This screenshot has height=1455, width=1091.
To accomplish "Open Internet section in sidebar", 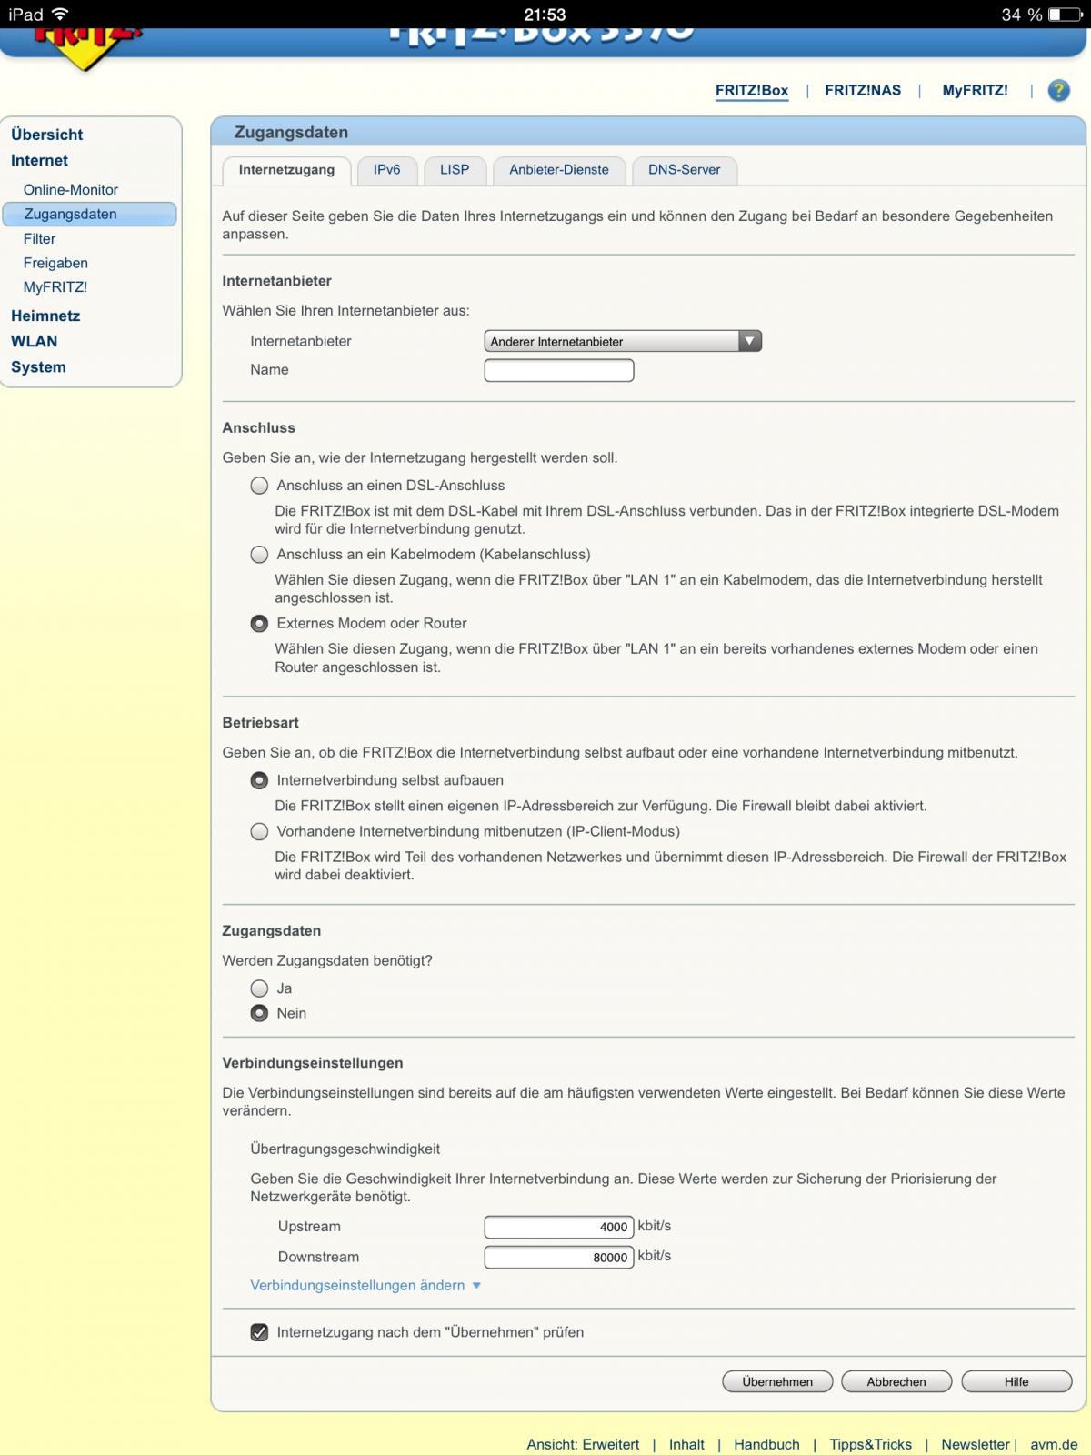I will pos(40,160).
